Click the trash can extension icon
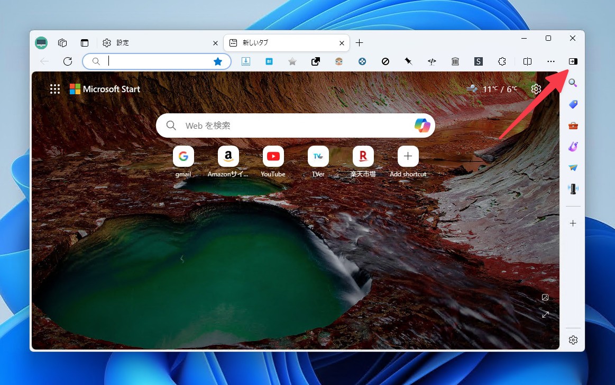Viewport: 615px width, 385px height. (x=455, y=61)
